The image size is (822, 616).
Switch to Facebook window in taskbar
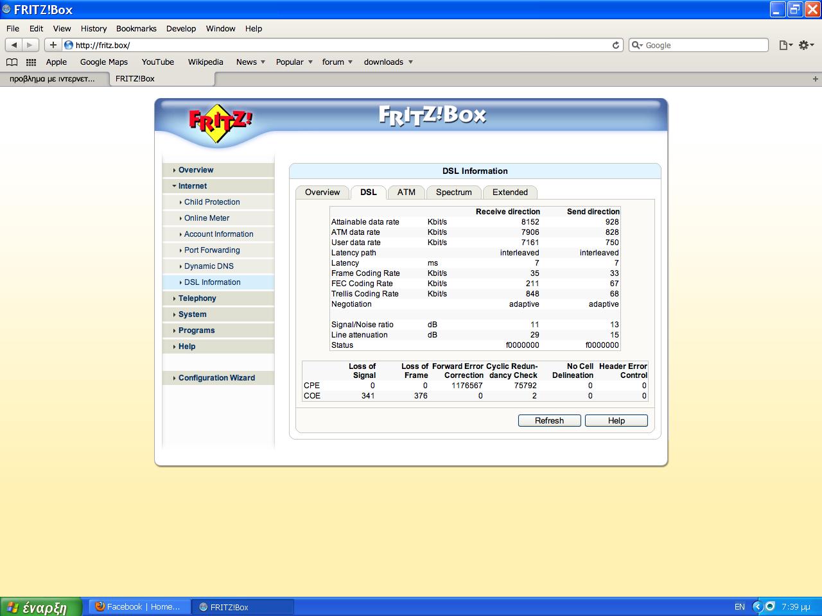pyautogui.click(x=140, y=606)
